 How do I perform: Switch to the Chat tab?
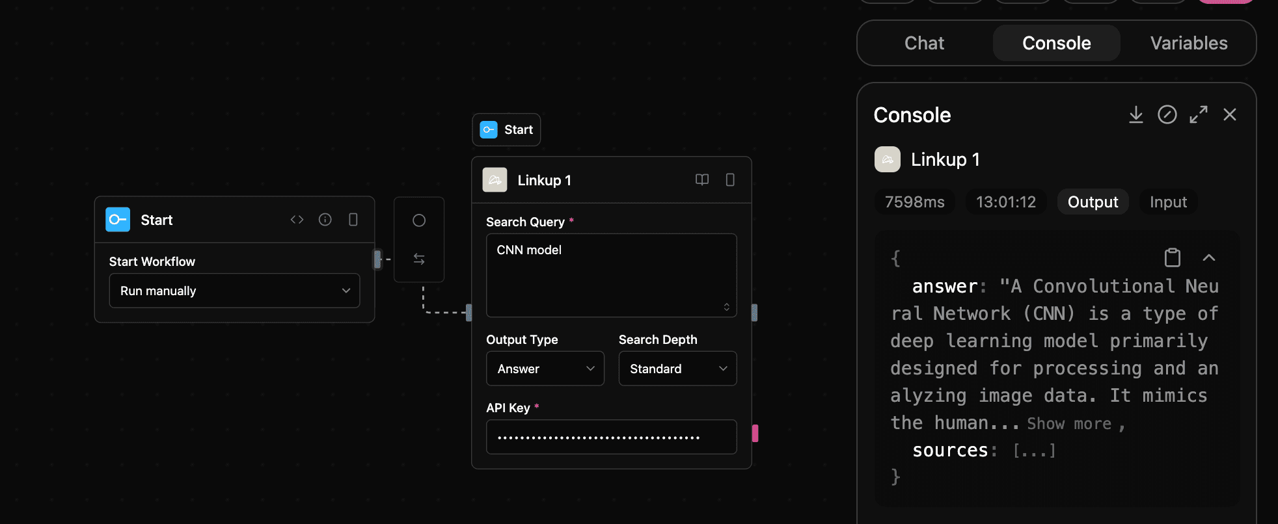(923, 43)
